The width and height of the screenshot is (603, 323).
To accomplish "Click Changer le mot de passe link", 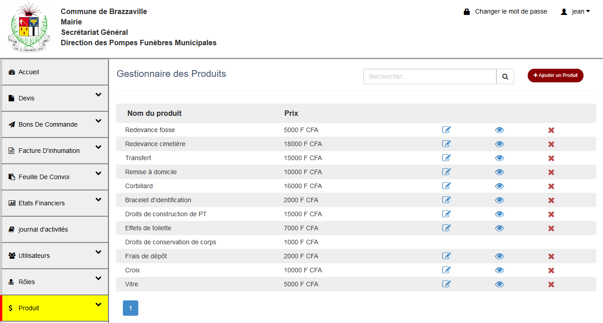I will pos(511,12).
